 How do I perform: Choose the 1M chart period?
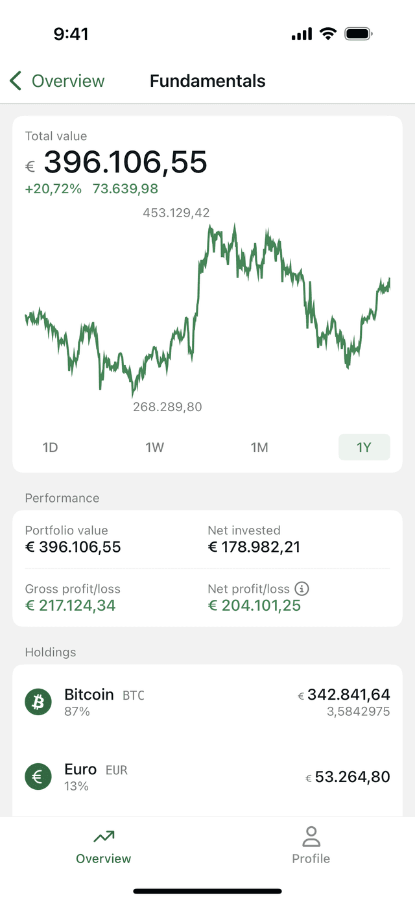pyautogui.click(x=259, y=447)
